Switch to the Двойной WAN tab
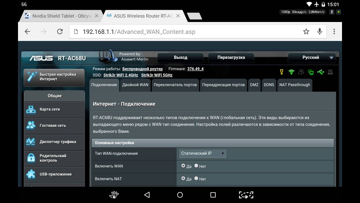The image size is (360, 203). tap(135, 85)
